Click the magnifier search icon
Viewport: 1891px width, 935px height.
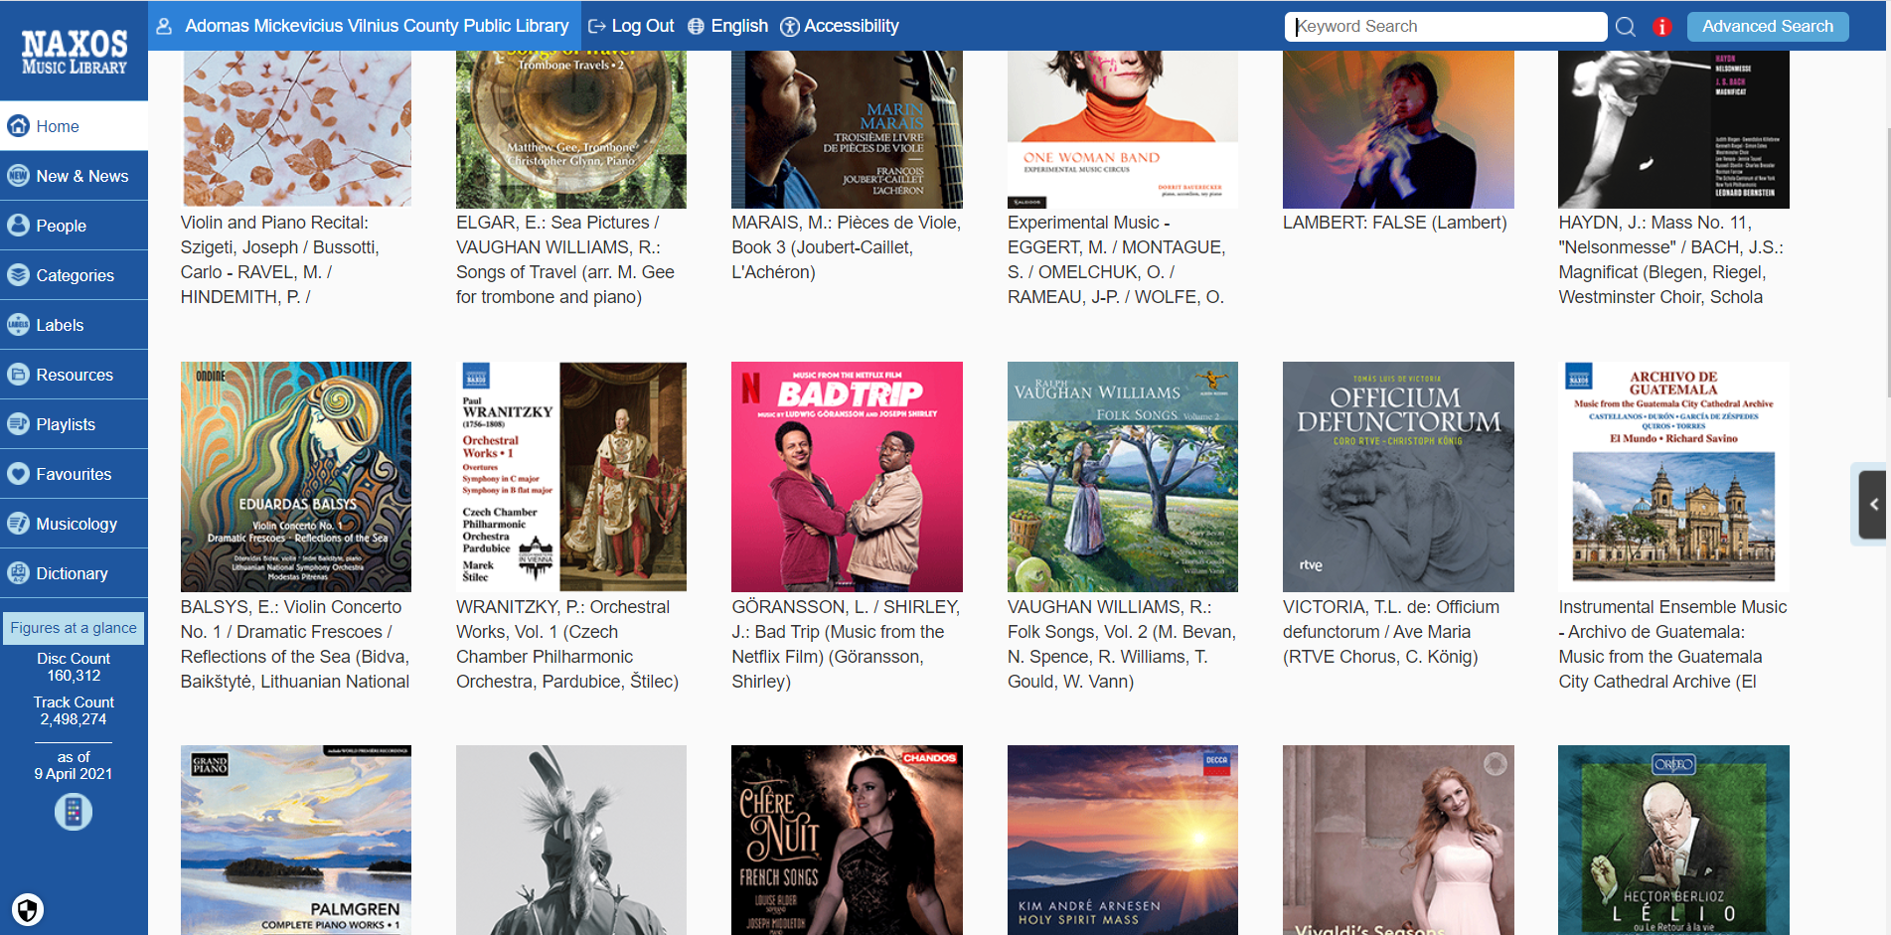1626,27
